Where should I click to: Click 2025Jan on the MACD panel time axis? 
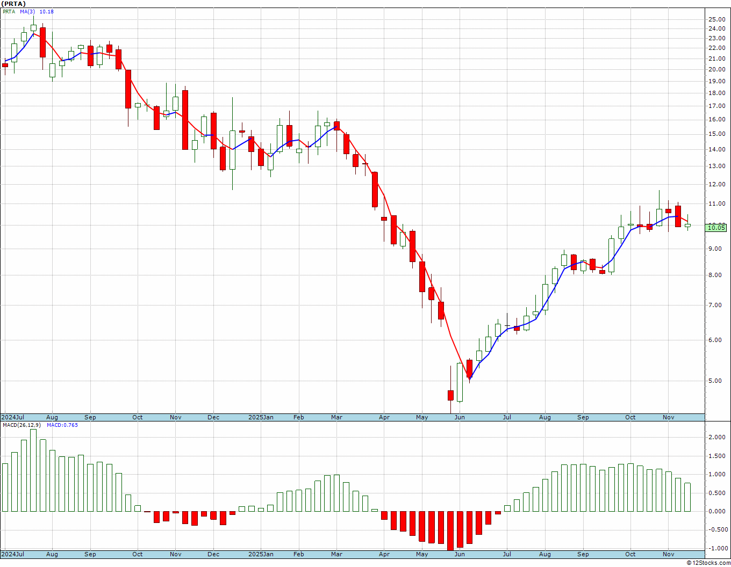261,554
